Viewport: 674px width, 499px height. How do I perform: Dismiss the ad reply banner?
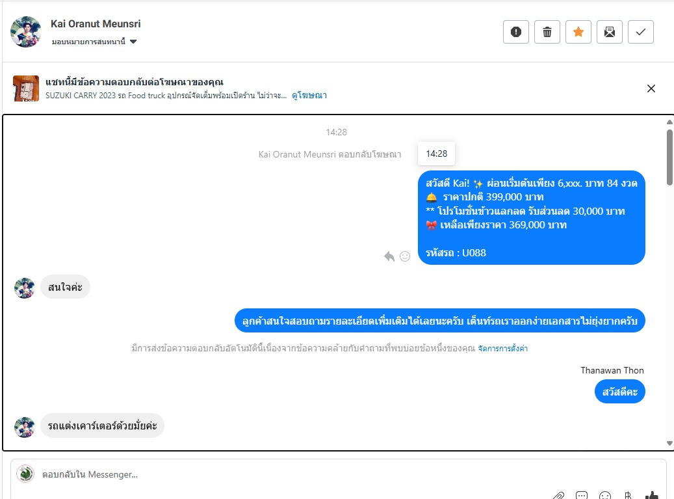click(x=651, y=88)
